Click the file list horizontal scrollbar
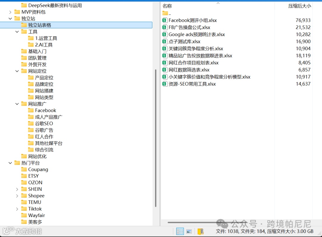The image size is (322, 237). (x=208, y=222)
